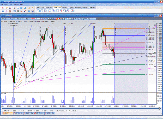Switch to the Squares tab
The width and height of the screenshot is (163, 119).
65,8
